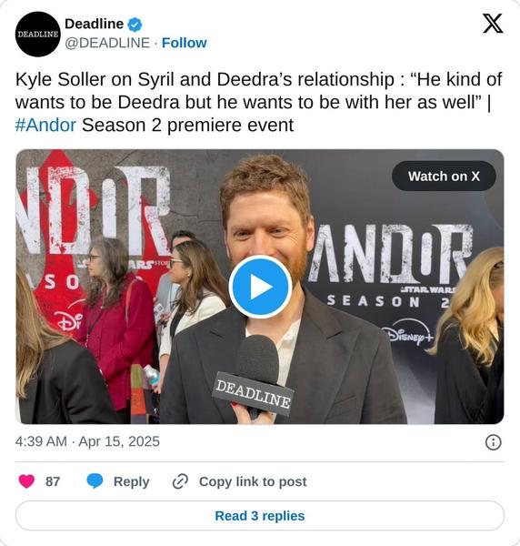Viewport: 520px width, 546px height.
Task: Follow the Deadline account
Action: 185,43
